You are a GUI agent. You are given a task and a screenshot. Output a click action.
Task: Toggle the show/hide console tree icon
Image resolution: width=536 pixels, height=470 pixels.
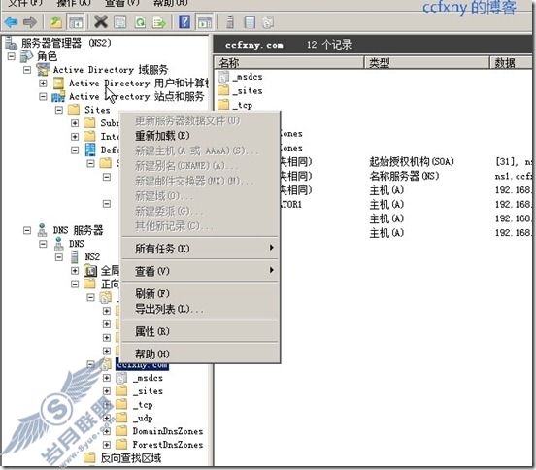(76, 22)
